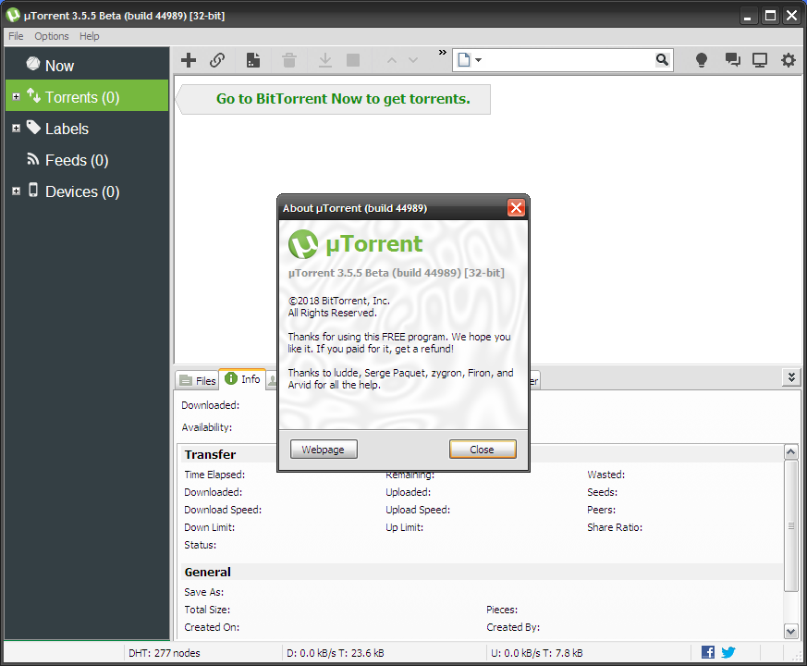Screen dimensions: 807x666
Task: Click the Remove Torrent trash icon
Action: [x=289, y=60]
